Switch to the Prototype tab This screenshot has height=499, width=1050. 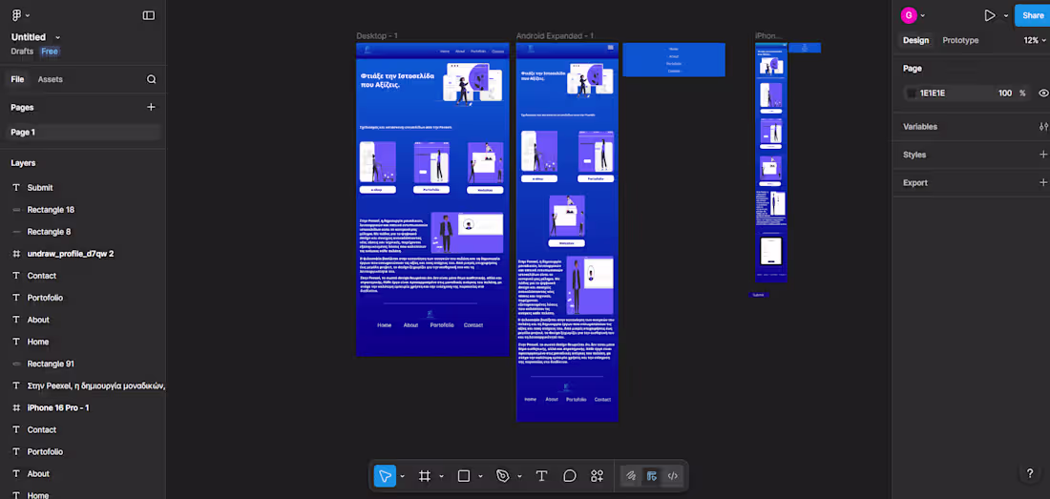(x=960, y=40)
